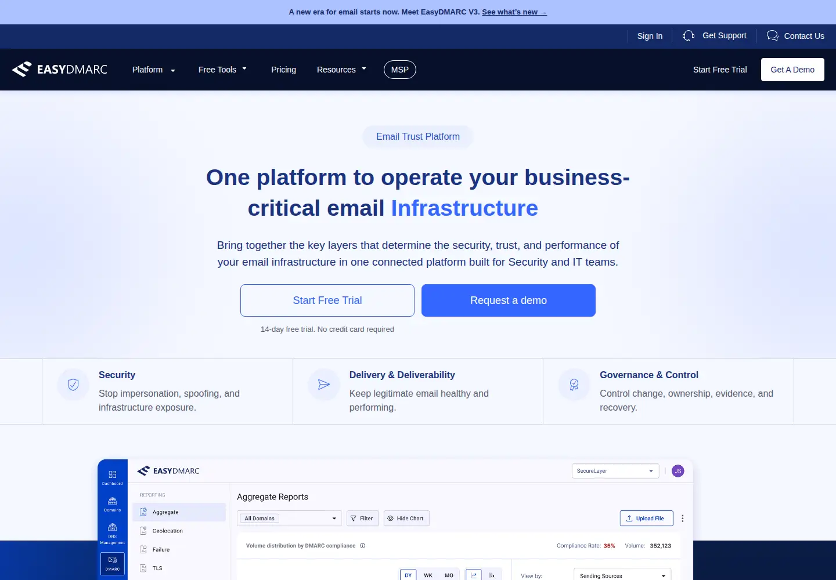The image size is (836, 580).
Task: Follow the See what's new link
Action: (514, 12)
